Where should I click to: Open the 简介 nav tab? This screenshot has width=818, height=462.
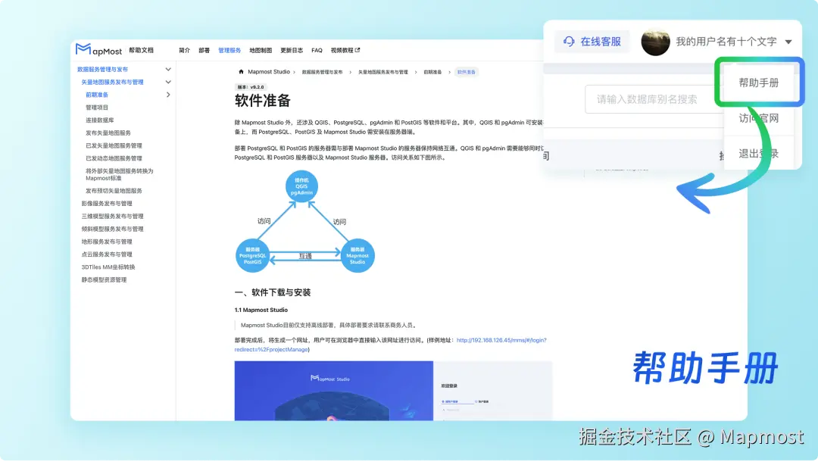coord(184,51)
